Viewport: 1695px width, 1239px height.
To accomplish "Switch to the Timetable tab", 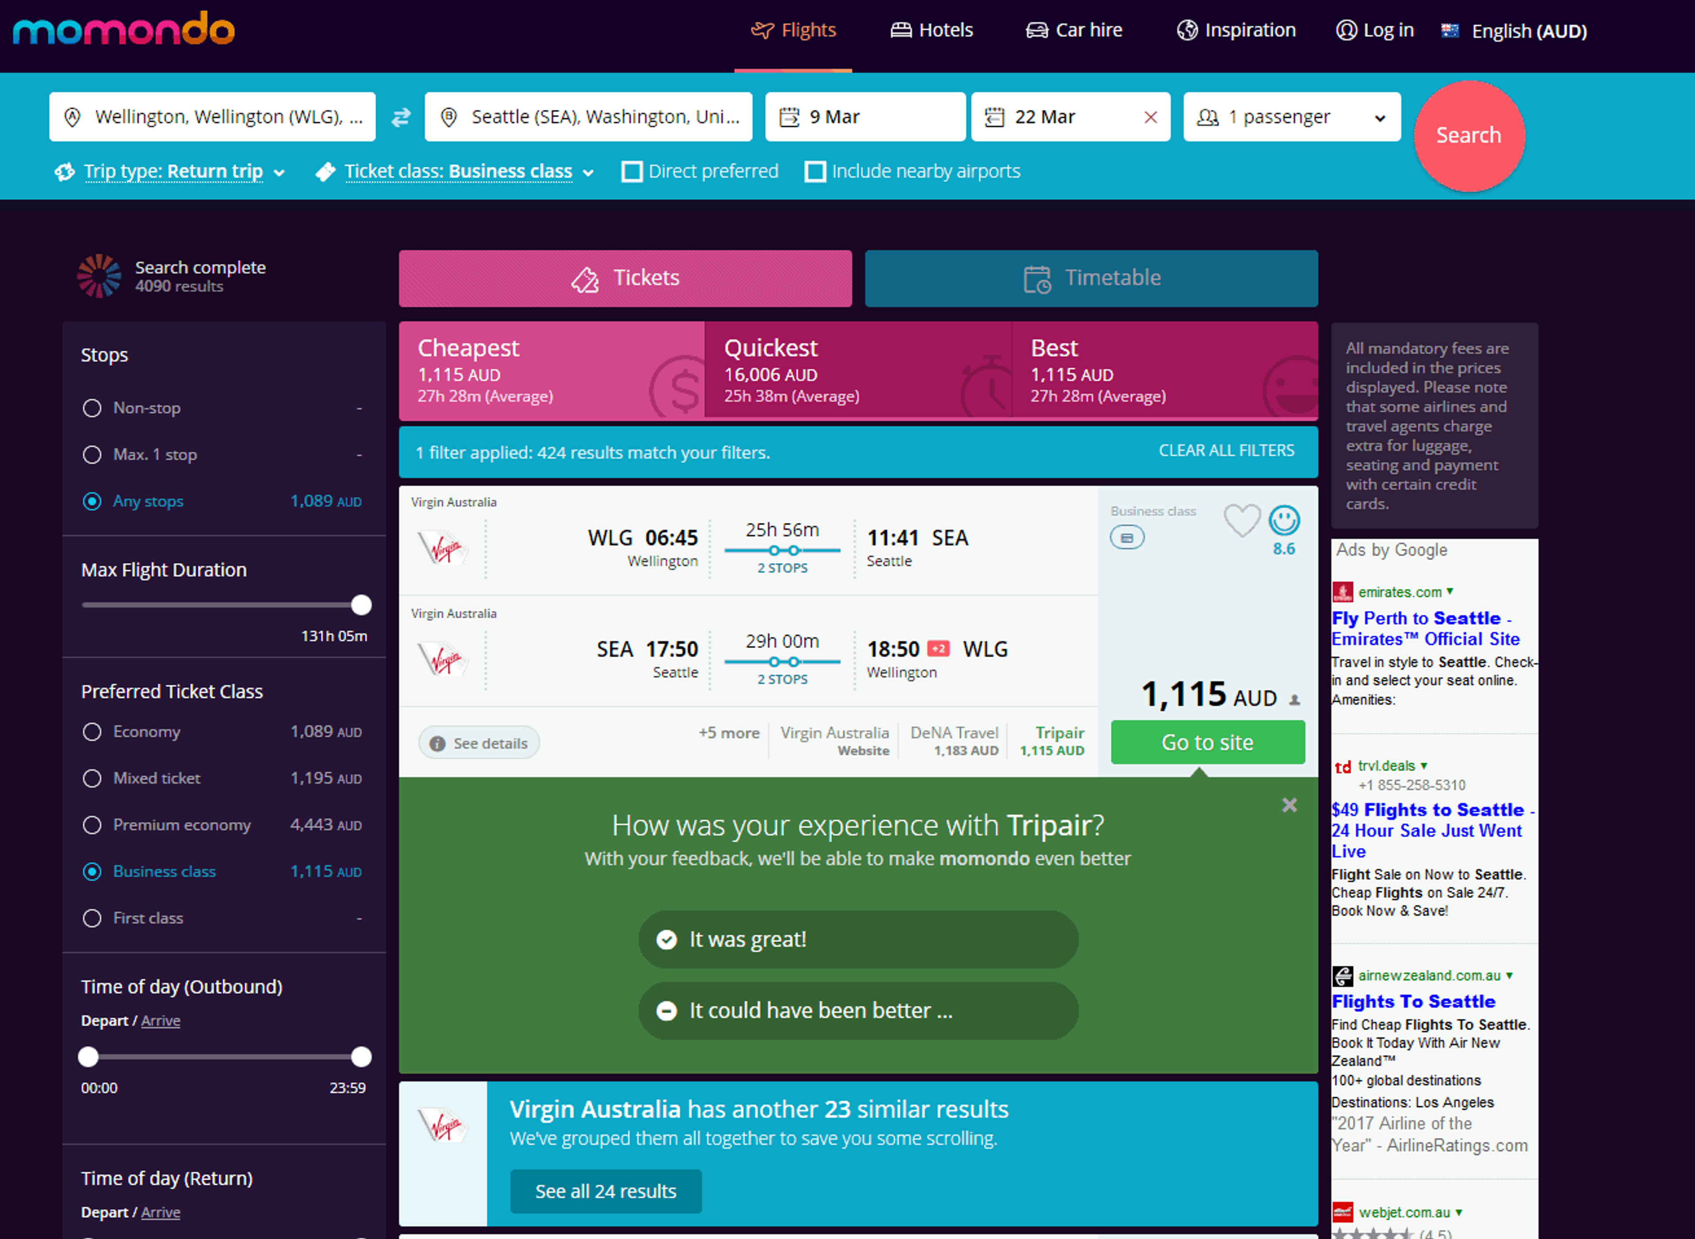I will point(1091,278).
